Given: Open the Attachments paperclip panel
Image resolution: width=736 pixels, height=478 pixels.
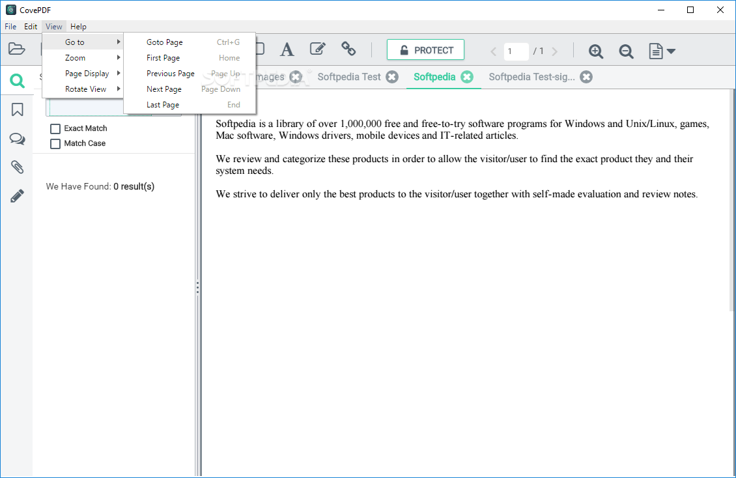Looking at the screenshot, I should [18, 167].
